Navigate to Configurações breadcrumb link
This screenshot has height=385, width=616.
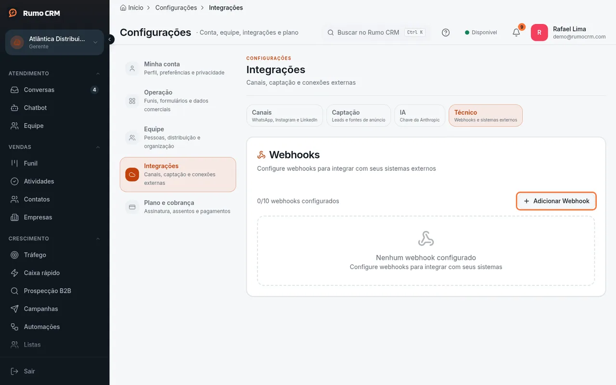coord(176,8)
